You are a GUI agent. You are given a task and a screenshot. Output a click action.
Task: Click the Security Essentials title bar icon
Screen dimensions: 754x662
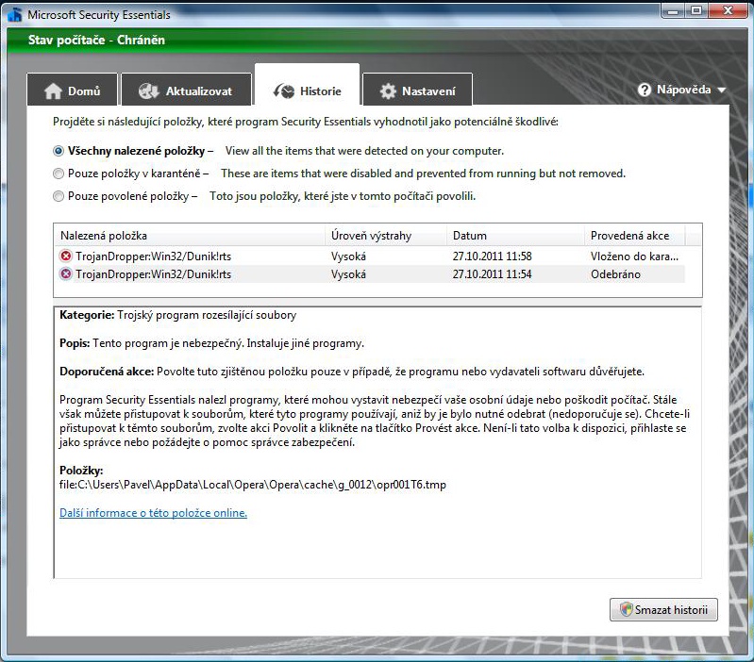click(x=15, y=14)
